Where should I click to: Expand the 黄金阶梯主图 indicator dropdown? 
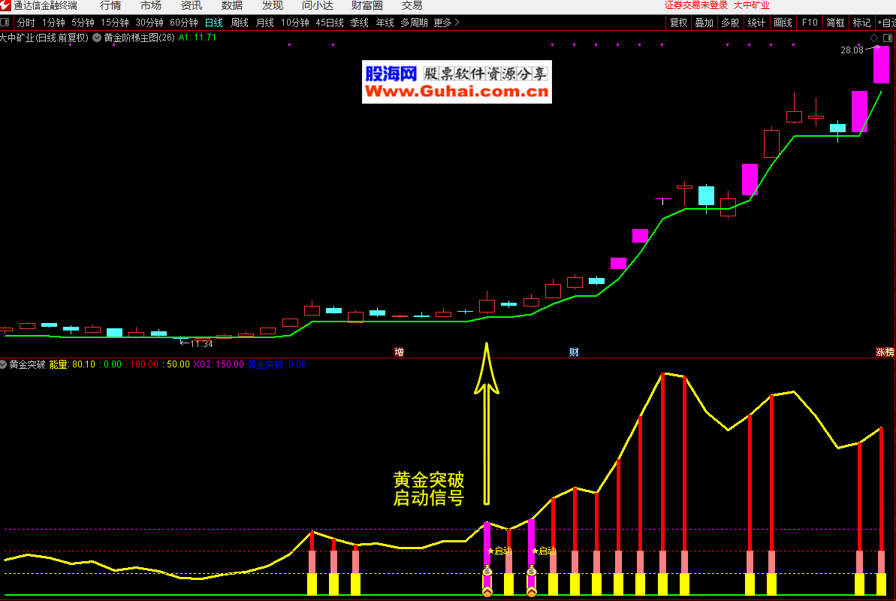[x=97, y=38]
